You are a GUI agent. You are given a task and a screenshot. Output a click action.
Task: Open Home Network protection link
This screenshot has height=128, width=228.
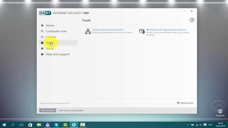(108, 30)
